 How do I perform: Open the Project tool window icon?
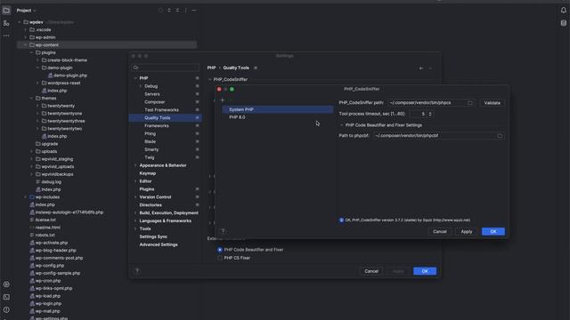tap(6, 11)
